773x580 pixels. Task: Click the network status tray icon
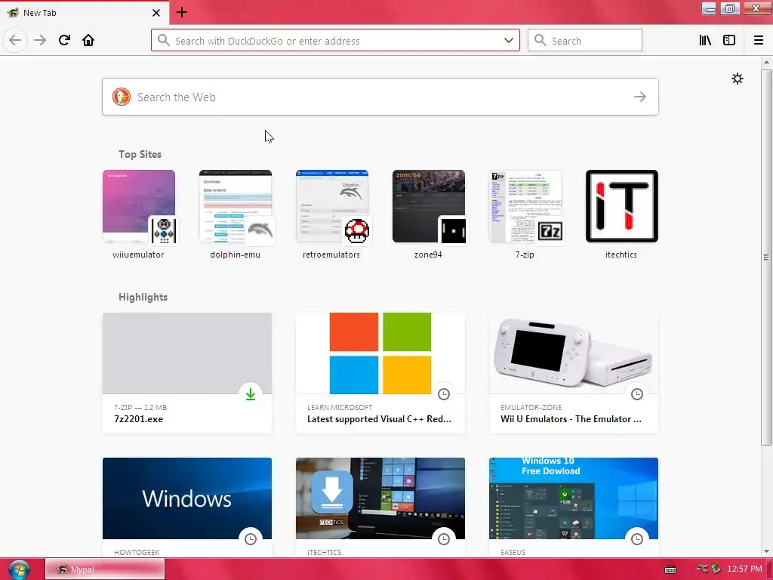[702, 569]
